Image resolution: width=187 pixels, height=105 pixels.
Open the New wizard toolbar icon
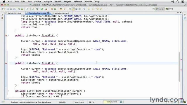click(3, 9)
